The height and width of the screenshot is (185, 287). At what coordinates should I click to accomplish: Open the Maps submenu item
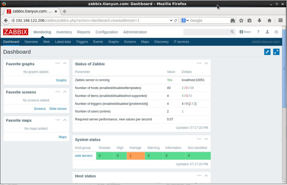coord(145,42)
